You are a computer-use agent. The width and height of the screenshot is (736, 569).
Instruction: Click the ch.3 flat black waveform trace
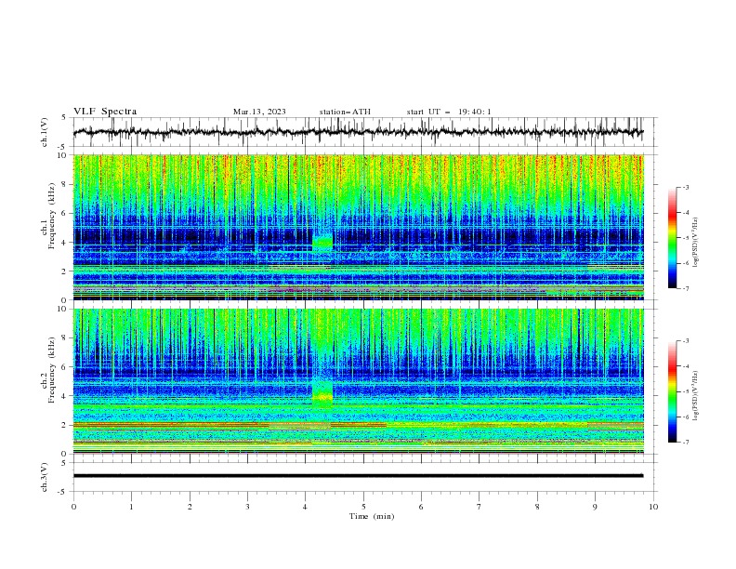click(x=358, y=476)
